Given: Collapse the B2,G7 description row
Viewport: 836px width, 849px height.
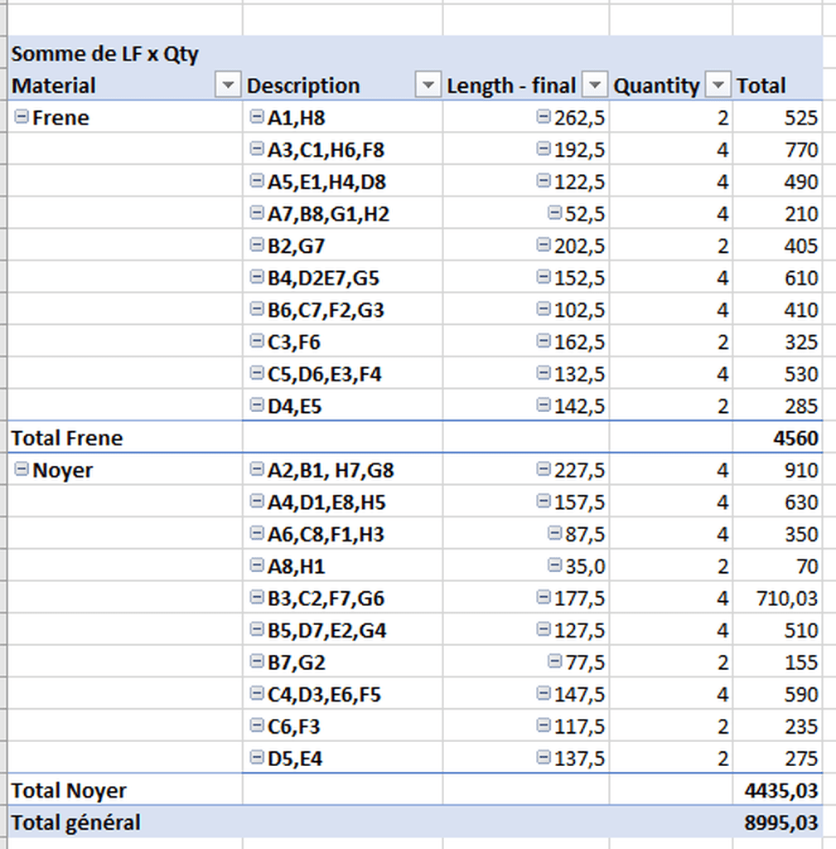Looking at the screenshot, I should 257,246.
